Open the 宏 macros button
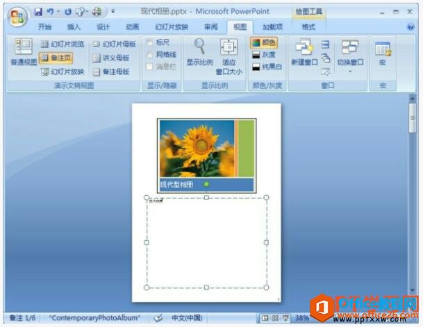 382,53
